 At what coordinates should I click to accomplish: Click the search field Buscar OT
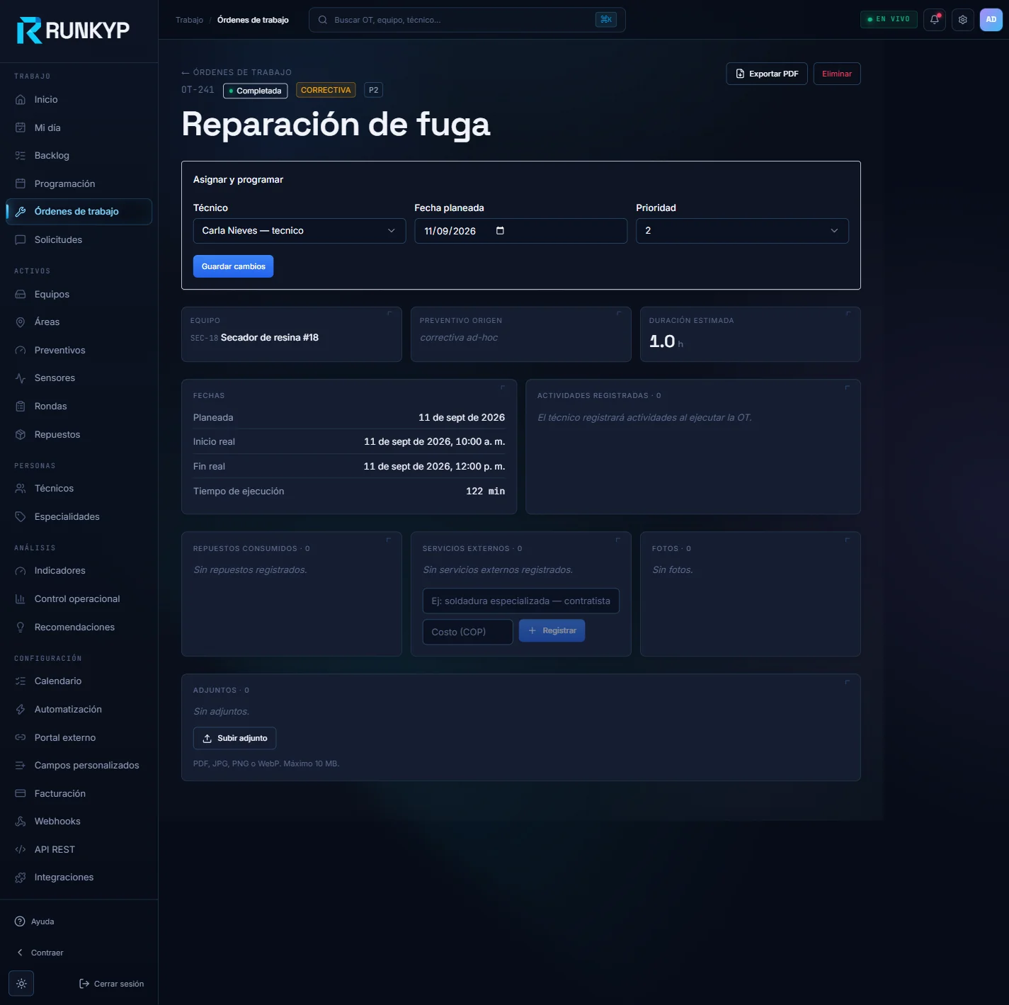click(x=467, y=20)
